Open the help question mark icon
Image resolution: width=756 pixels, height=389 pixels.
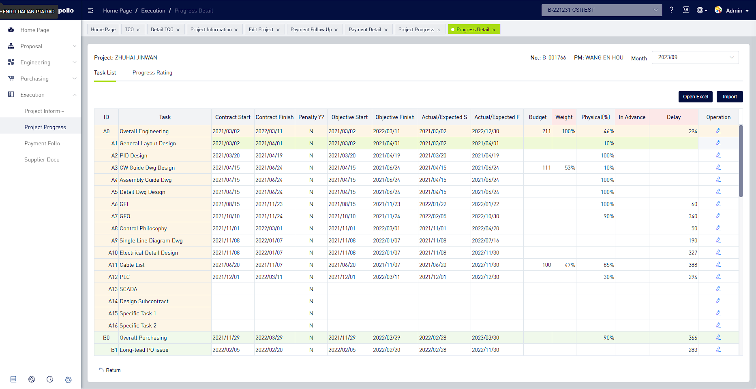click(671, 10)
